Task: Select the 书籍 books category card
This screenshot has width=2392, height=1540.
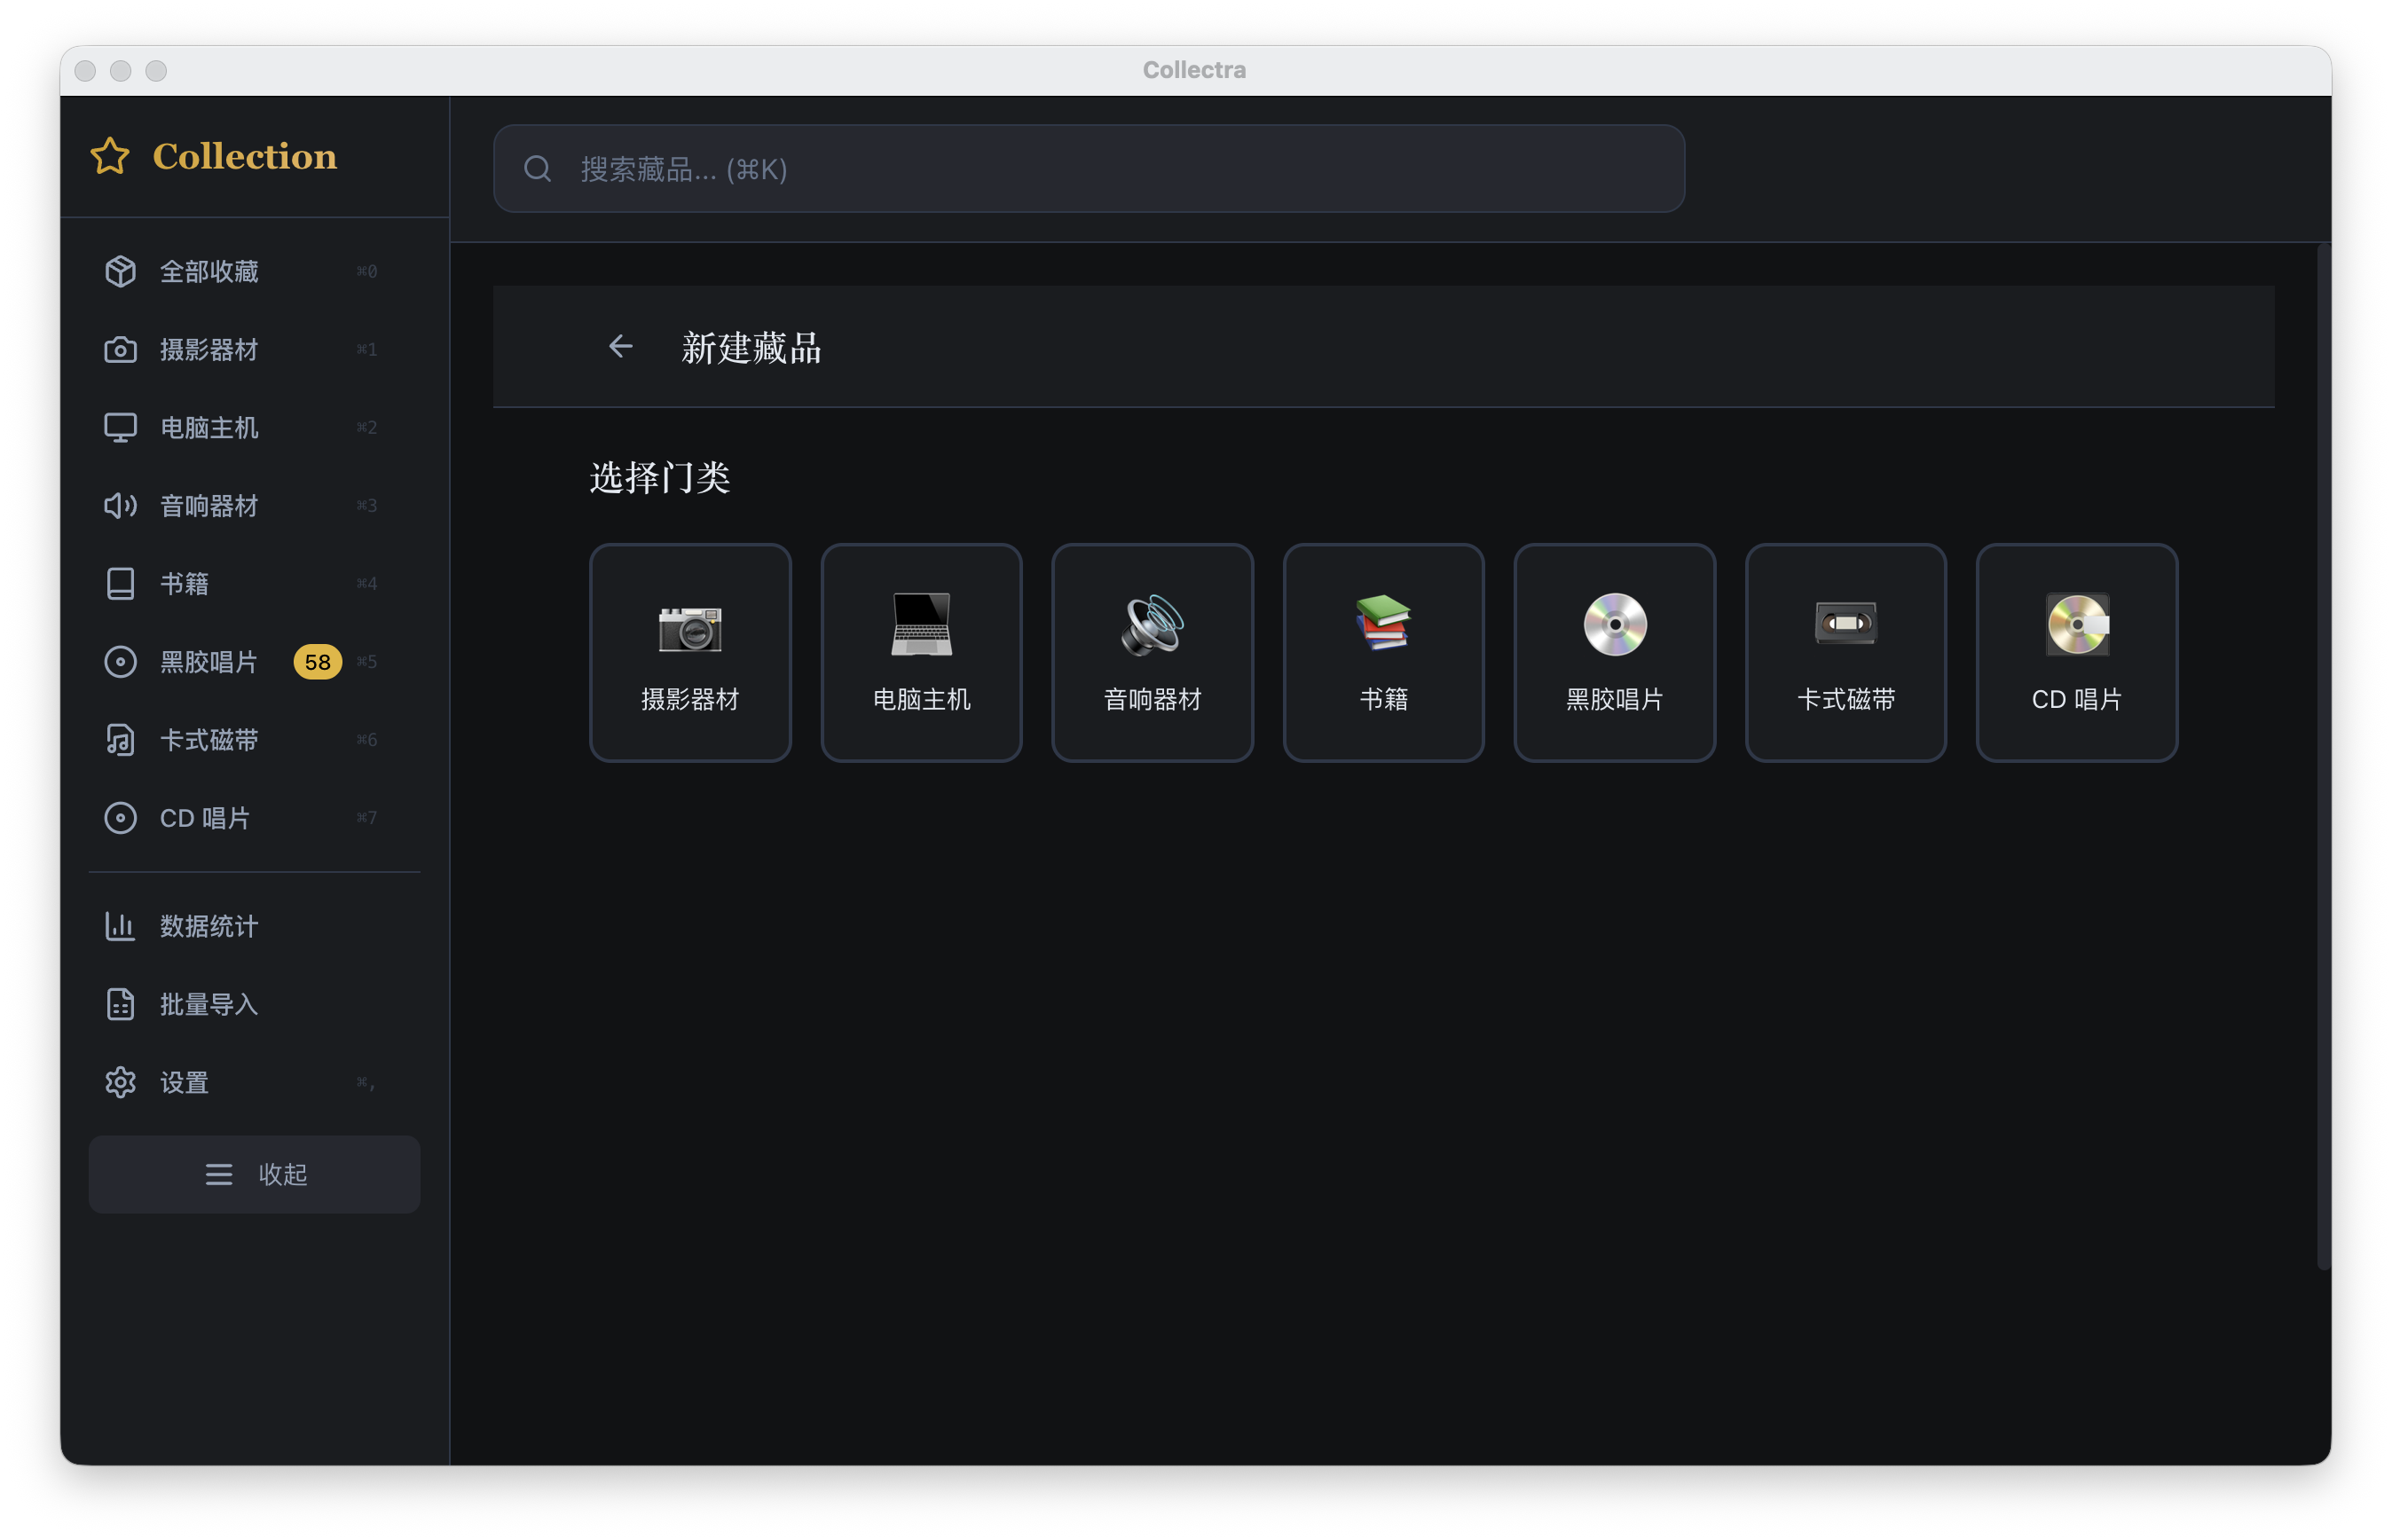Action: tap(1383, 652)
